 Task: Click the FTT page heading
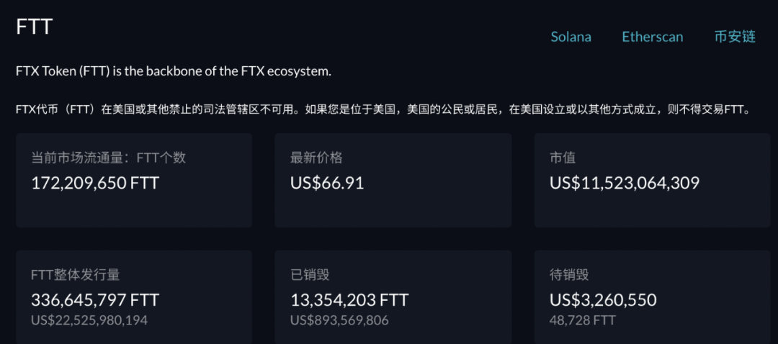click(x=35, y=26)
